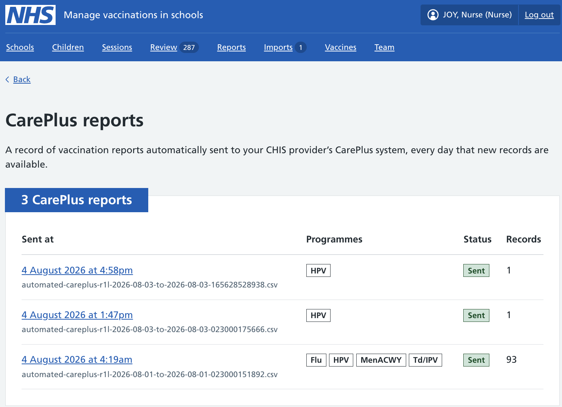The width and height of the screenshot is (562, 407).
Task: Click the Imports count badge 1
Action: click(301, 47)
